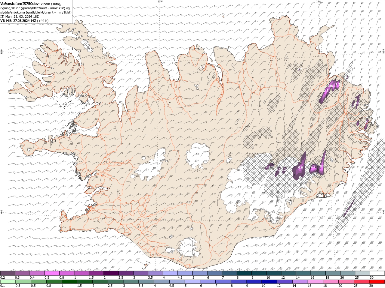Pick the violet 12 swatch, lower scale
The image size is (385, 288).
284,282
